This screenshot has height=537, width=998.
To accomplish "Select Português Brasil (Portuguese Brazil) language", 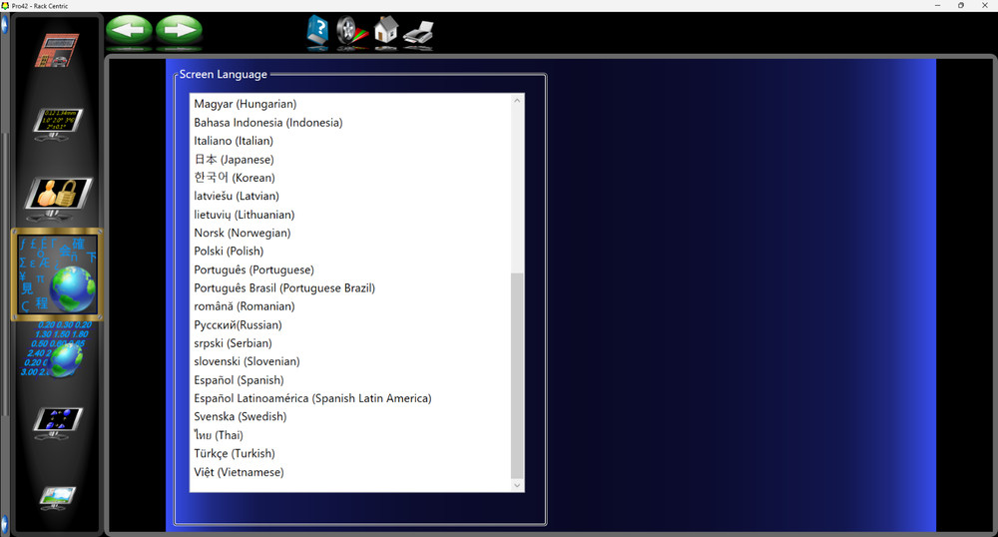I will [x=284, y=288].
